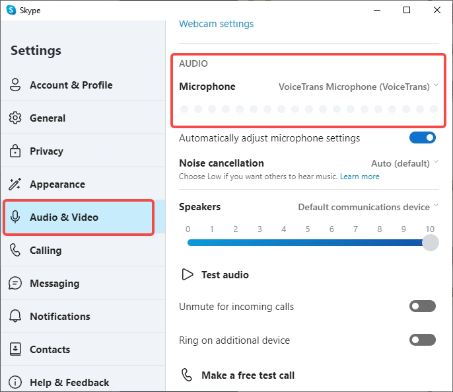Click the Notifications bell icon
This screenshot has height=392, width=453.
tap(15, 317)
